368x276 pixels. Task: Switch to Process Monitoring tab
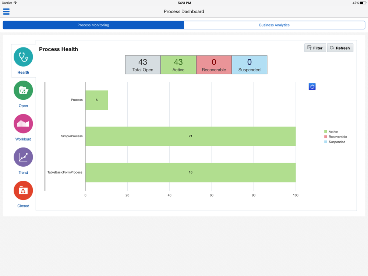pyautogui.click(x=93, y=25)
